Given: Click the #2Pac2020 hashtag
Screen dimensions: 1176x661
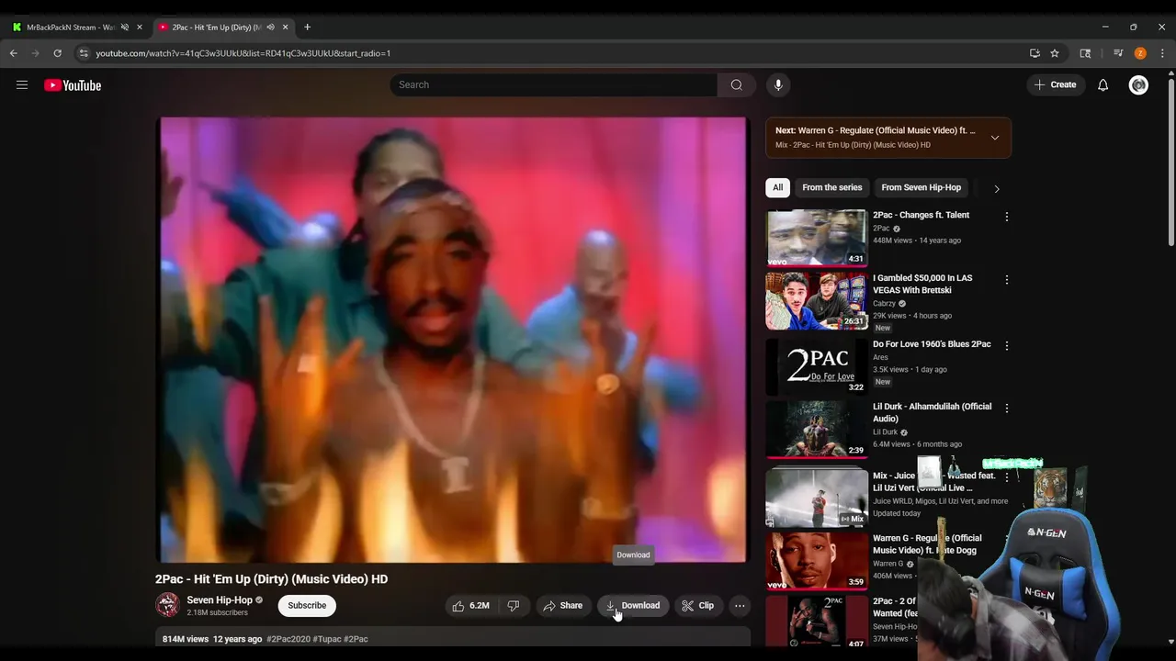Looking at the screenshot, I should click(x=288, y=639).
